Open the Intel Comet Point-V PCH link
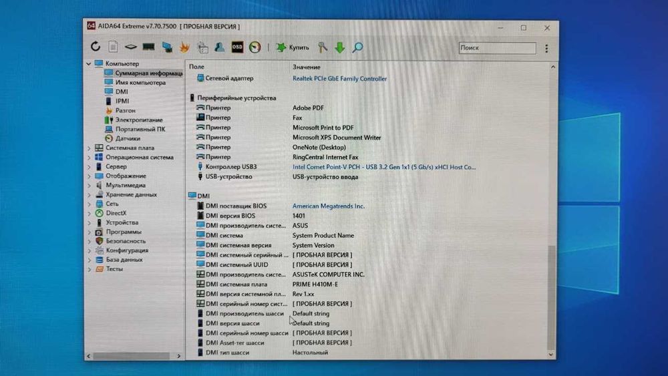 [384, 168]
